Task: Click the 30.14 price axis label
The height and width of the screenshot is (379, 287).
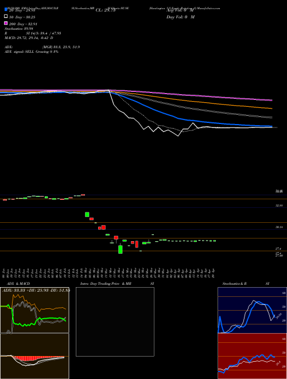Action: click(x=280, y=227)
